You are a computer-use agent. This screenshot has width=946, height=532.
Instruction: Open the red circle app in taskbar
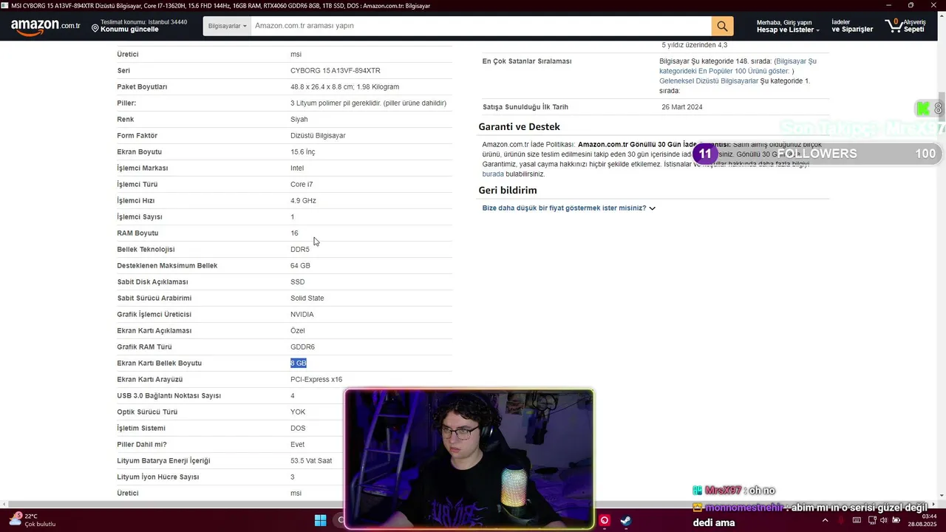coord(605,520)
